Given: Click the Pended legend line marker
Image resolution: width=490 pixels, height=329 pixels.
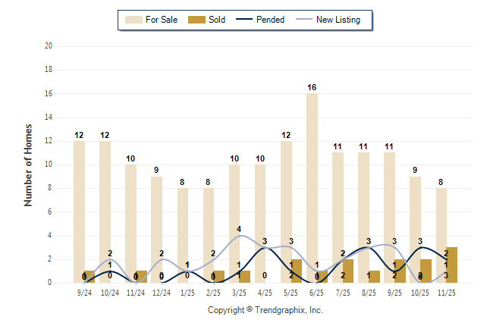Looking at the screenshot, I should click(x=246, y=20).
